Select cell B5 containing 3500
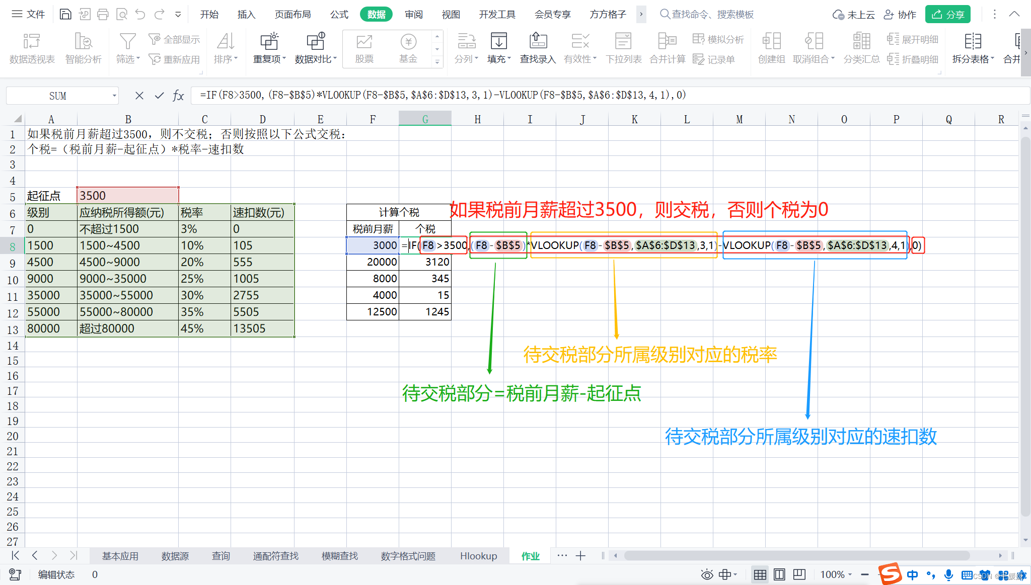Image resolution: width=1031 pixels, height=585 pixels. tap(128, 195)
